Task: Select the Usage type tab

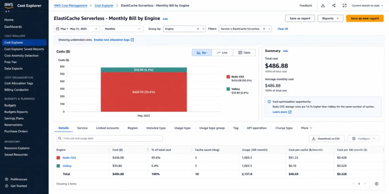Action: [182, 128]
